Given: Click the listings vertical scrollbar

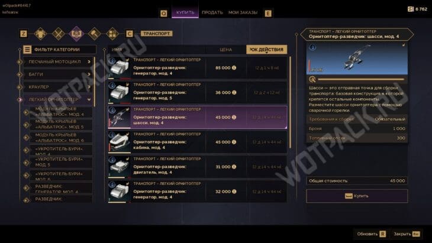Looking at the screenshot, I should click(x=290, y=102).
